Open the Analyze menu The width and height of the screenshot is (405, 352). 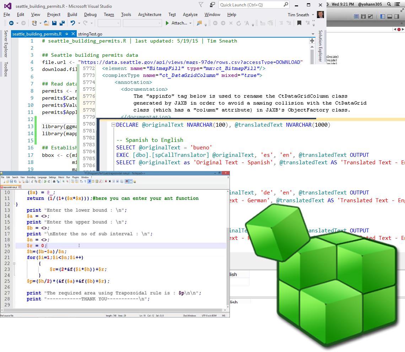coord(190,15)
